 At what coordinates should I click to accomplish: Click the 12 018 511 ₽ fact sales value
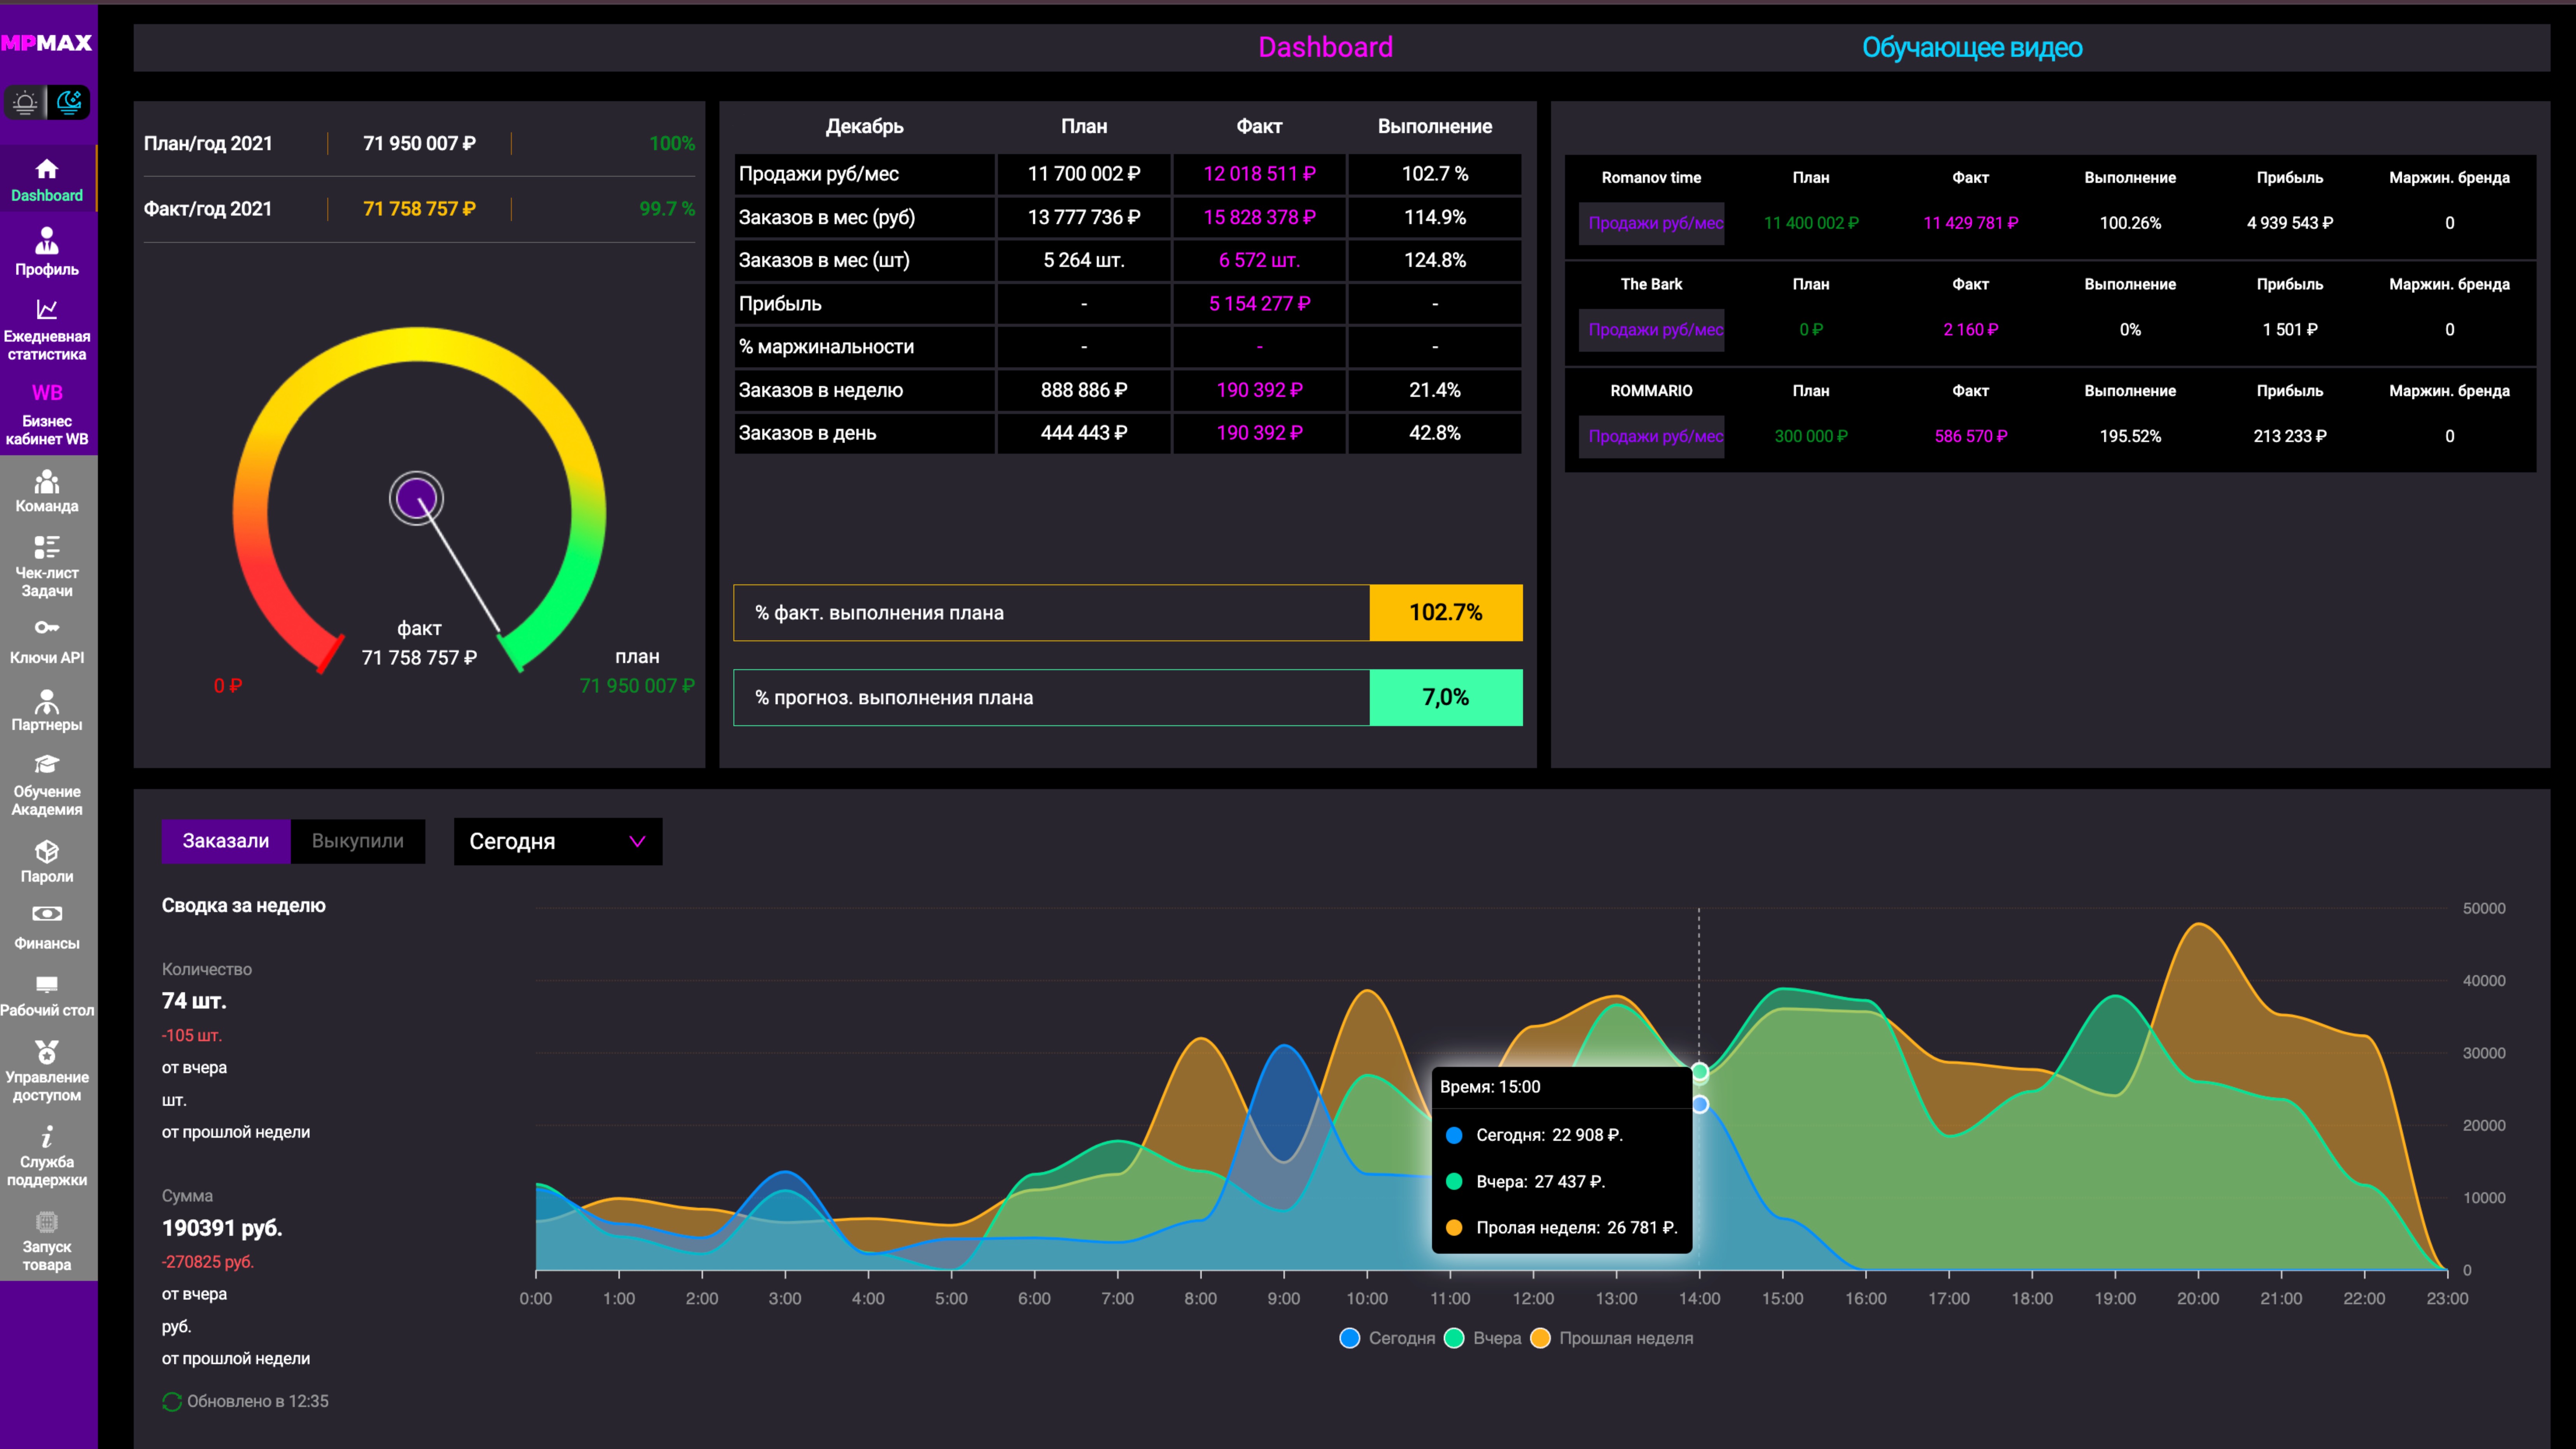(x=1259, y=174)
